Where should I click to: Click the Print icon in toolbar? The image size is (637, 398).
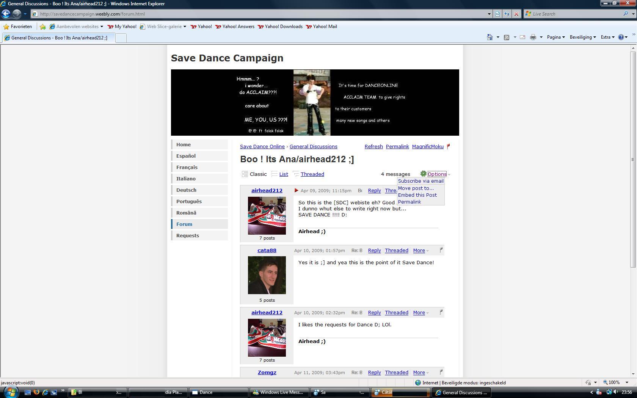pyautogui.click(x=533, y=37)
